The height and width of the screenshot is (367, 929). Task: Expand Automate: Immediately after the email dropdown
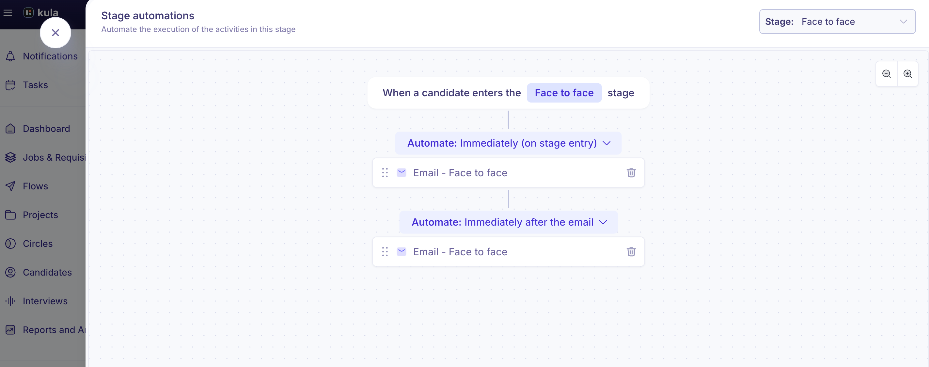(509, 222)
